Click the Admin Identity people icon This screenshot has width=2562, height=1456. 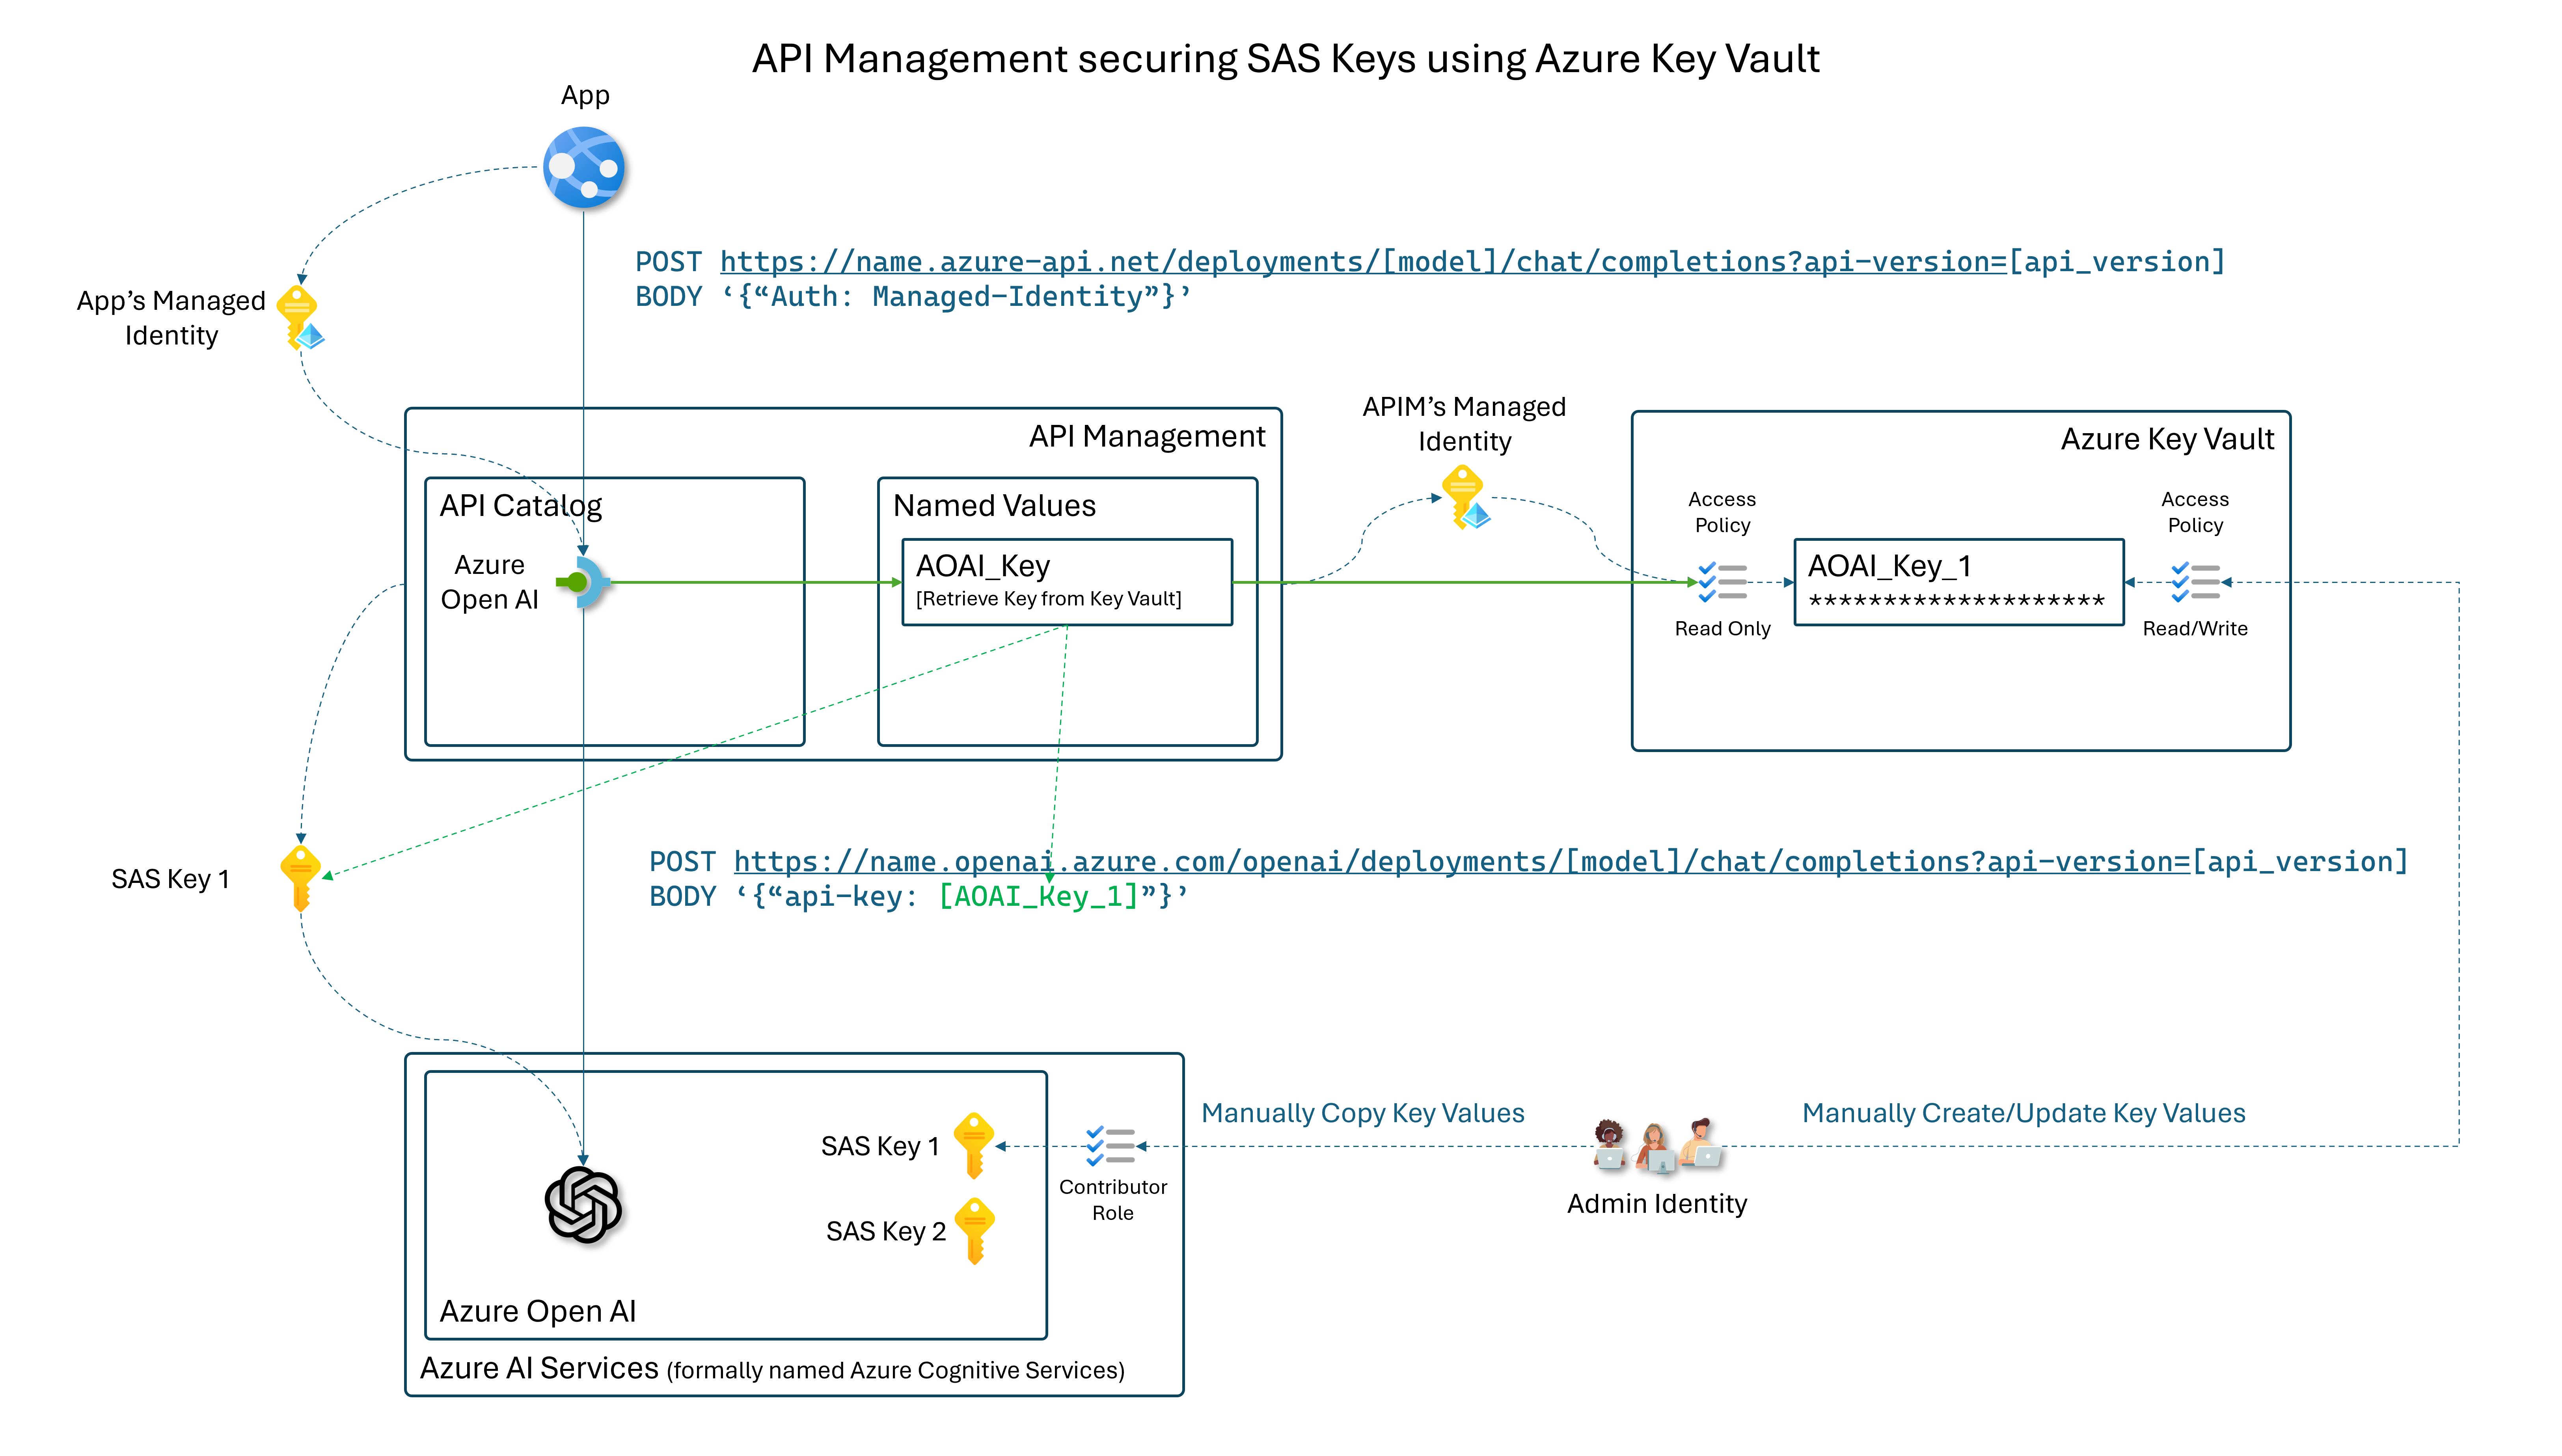click(x=1656, y=1146)
